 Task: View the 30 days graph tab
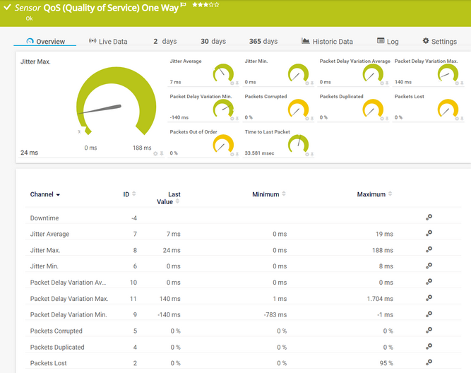pyautogui.click(x=214, y=42)
